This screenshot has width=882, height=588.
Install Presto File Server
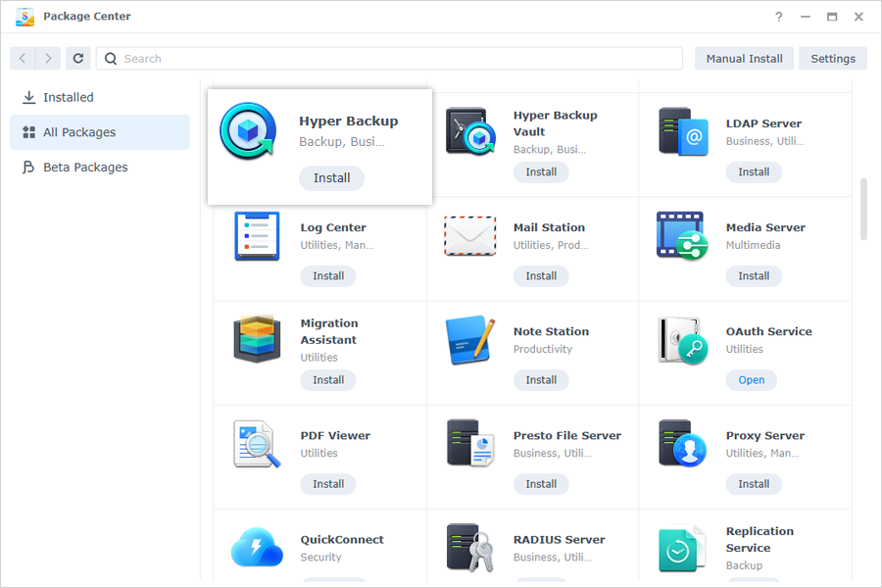[541, 484]
